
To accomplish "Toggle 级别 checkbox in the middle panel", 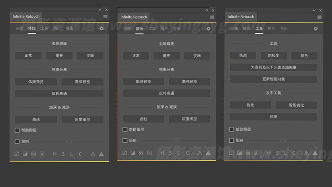I will point(125,141).
